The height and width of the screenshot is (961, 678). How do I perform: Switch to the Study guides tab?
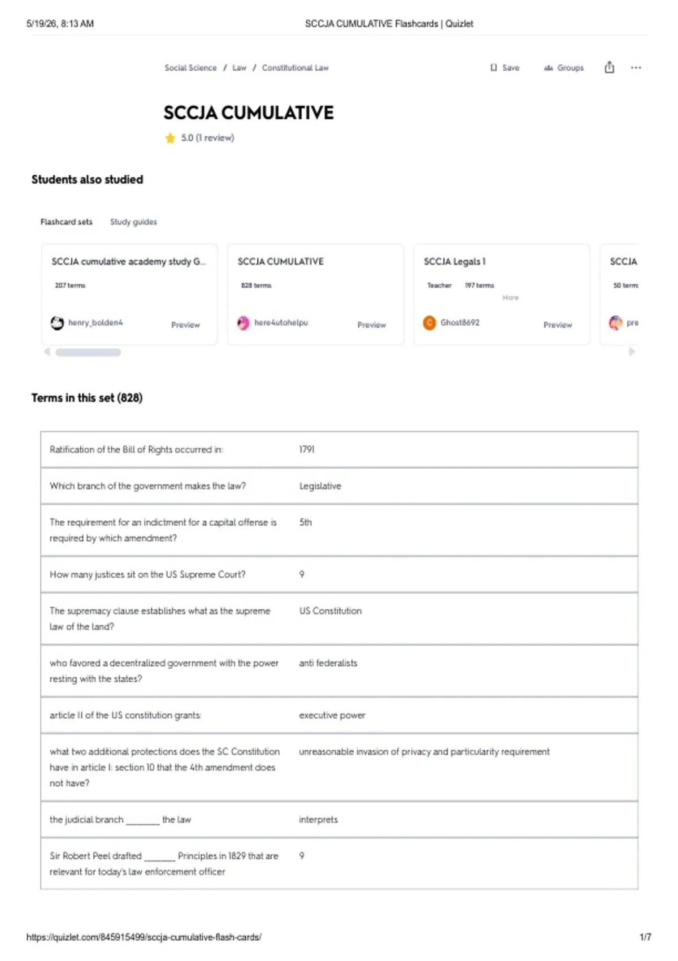click(133, 222)
